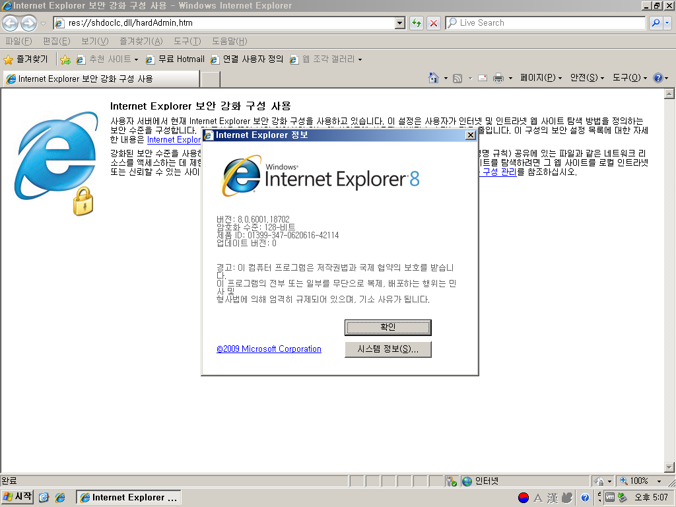This screenshot has height=507, width=676.
Task: Click the Home icon in command bar
Action: tap(433, 78)
